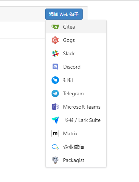The image size is (139, 182).
Task: Click the Packagist elephant icon
Action: 55,160
